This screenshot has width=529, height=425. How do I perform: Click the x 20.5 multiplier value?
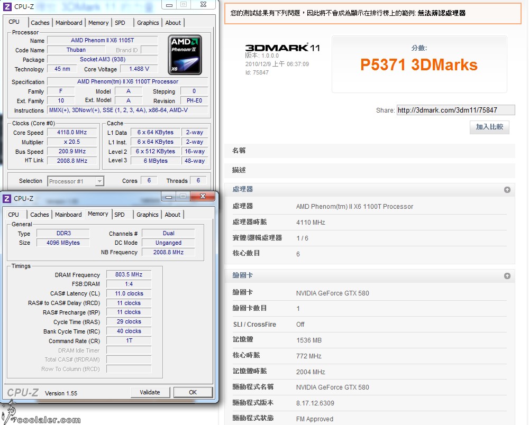coord(72,142)
